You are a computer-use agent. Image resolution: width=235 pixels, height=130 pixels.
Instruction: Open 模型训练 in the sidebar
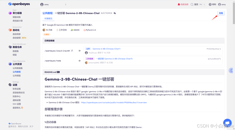pyautogui.click(x=17, y=17)
